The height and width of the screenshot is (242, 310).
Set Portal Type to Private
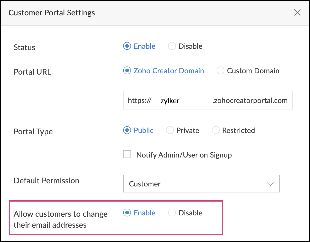point(170,130)
